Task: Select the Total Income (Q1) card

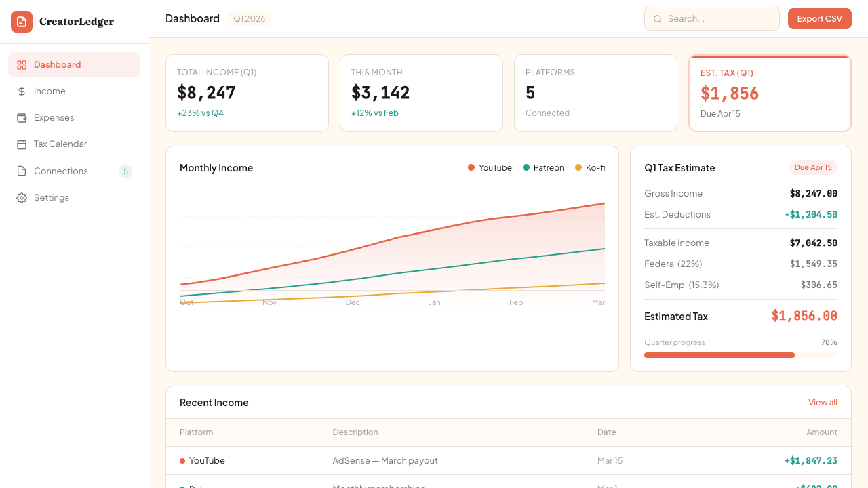Action: pos(247,93)
